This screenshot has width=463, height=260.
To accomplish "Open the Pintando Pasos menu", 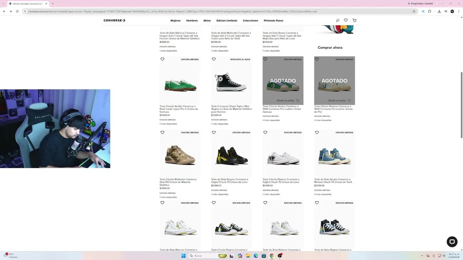I will click(x=273, y=21).
